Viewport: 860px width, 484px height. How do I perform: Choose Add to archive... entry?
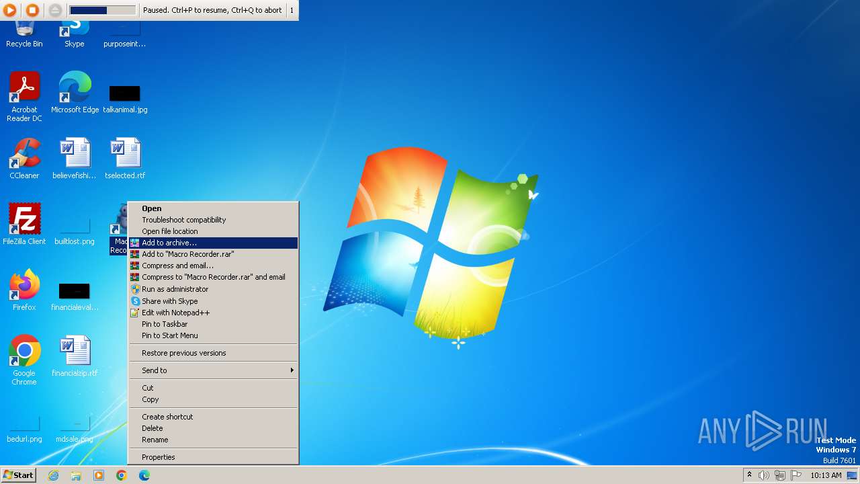(213, 243)
